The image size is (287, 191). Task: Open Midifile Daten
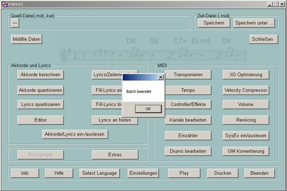point(26,39)
